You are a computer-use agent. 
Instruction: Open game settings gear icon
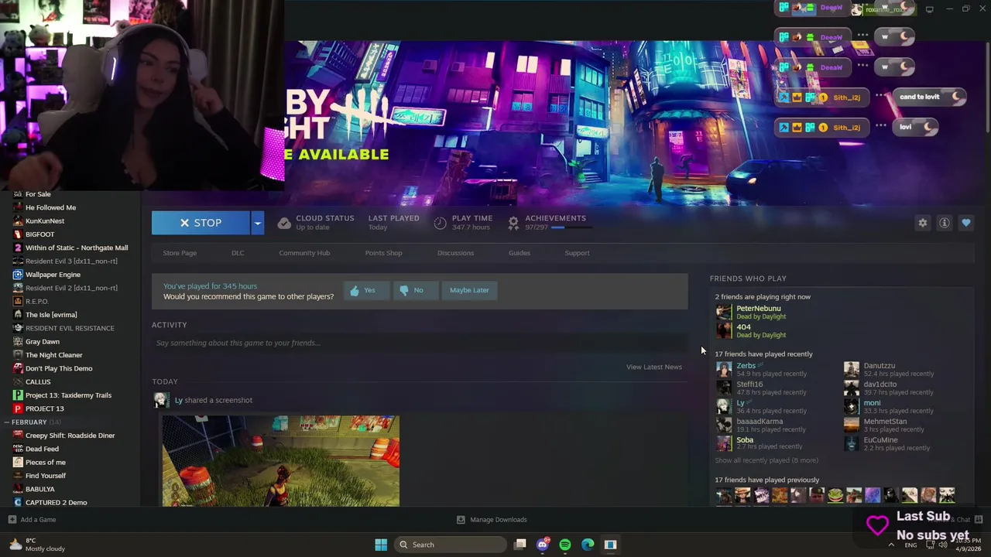click(x=922, y=223)
